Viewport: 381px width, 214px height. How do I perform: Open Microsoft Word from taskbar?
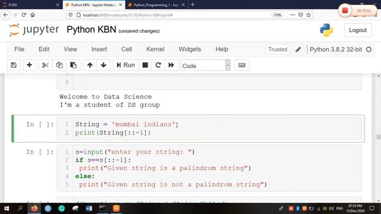tap(89, 209)
